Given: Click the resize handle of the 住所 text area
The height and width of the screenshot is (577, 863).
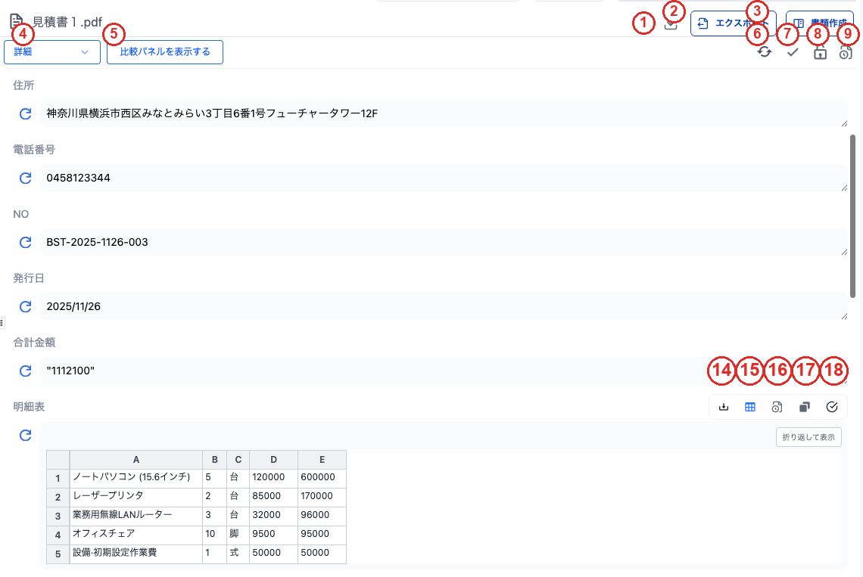Looking at the screenshot, I should tap(844, 124).
